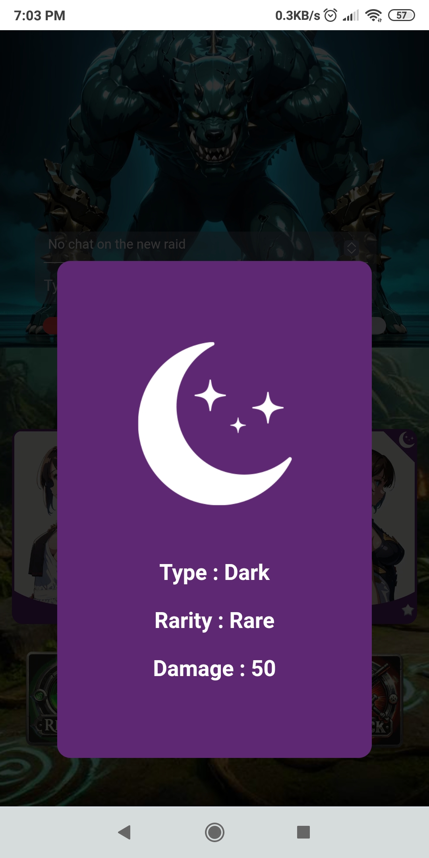Open recent apps with the square button

[x=303, y=832]
